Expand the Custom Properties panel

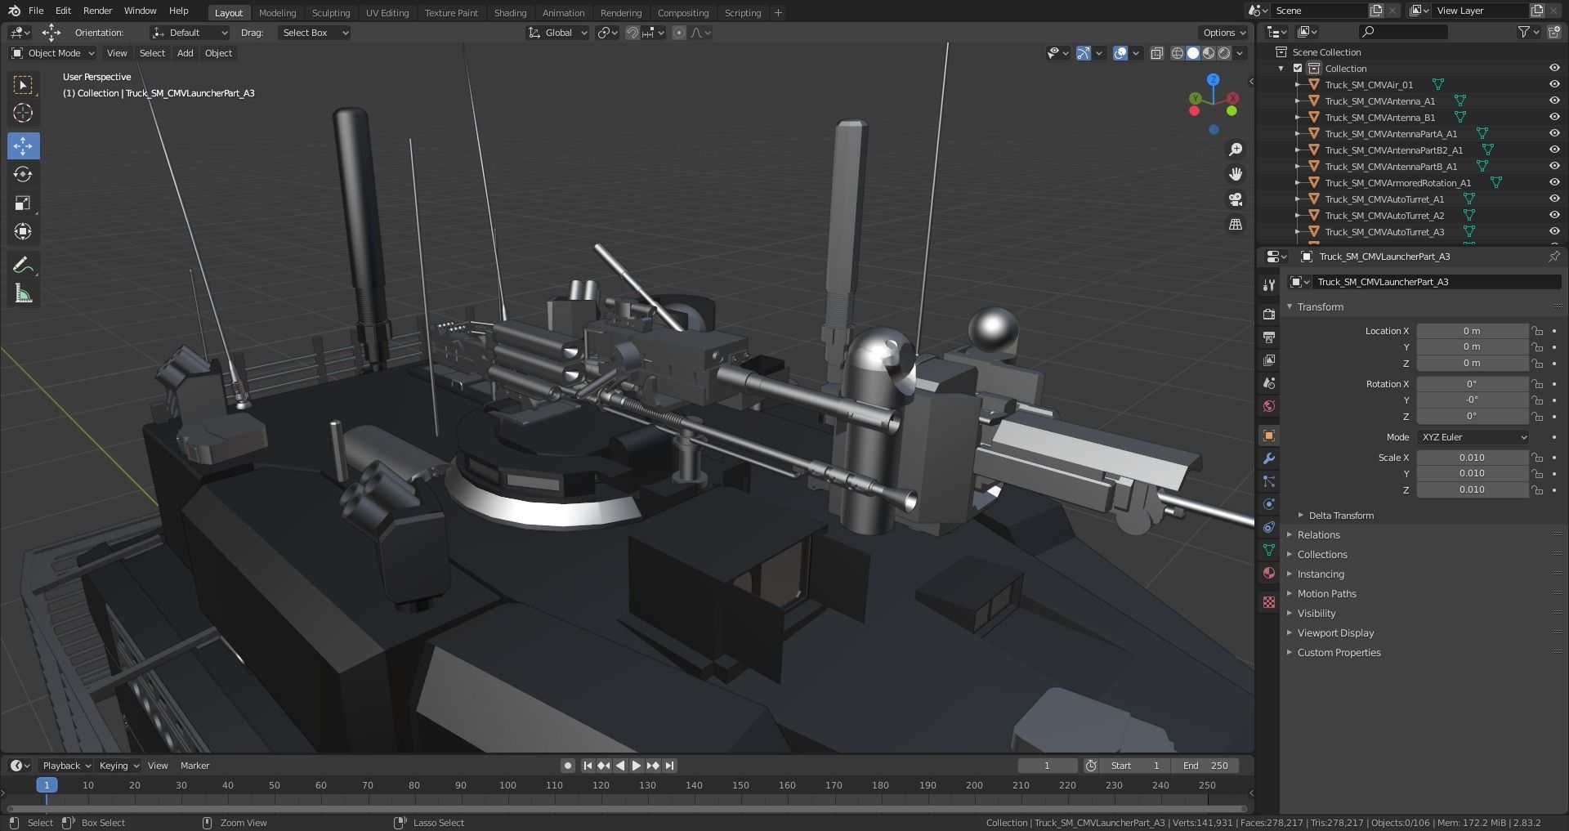pos(1339,653)
